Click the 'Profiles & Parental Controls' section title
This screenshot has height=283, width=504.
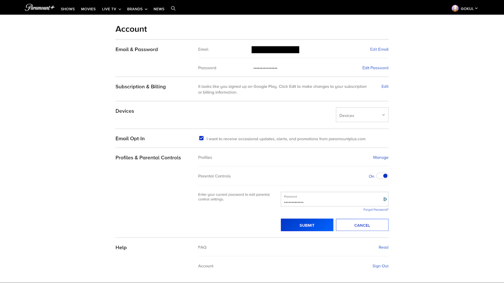point(148,158)
